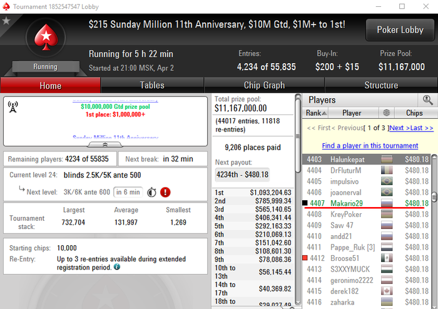Open the Chip Graph tab
This screenshot has height=309, width=438.
click(x=264, y=85)
